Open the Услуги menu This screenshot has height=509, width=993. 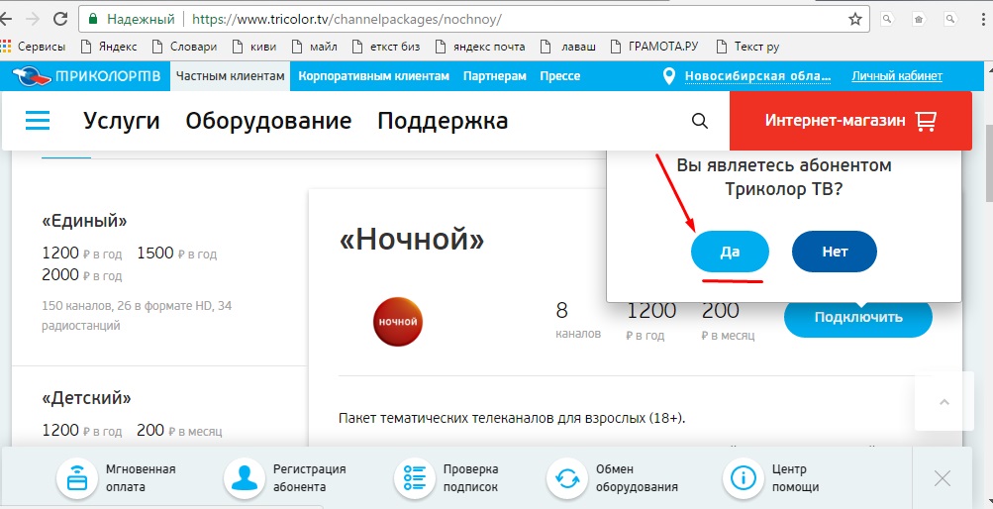[122, 121]
